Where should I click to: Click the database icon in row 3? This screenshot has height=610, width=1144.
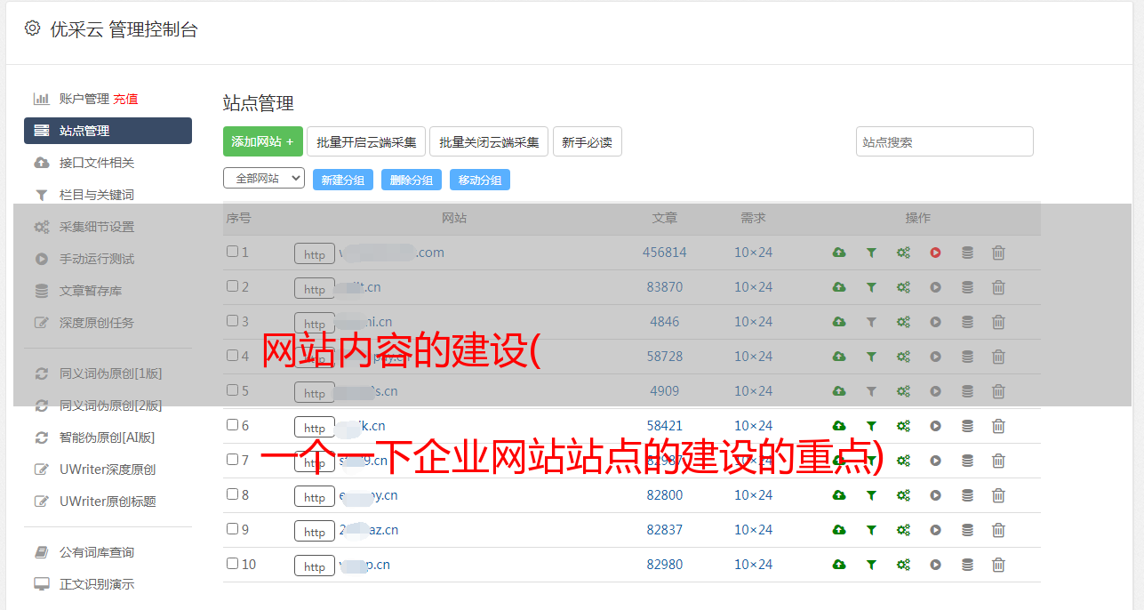pyautogui.click(x=967, y=322)
